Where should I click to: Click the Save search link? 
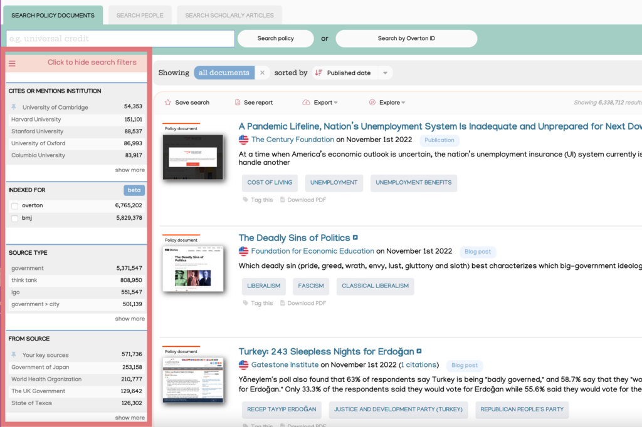click(x=192, y=102)
